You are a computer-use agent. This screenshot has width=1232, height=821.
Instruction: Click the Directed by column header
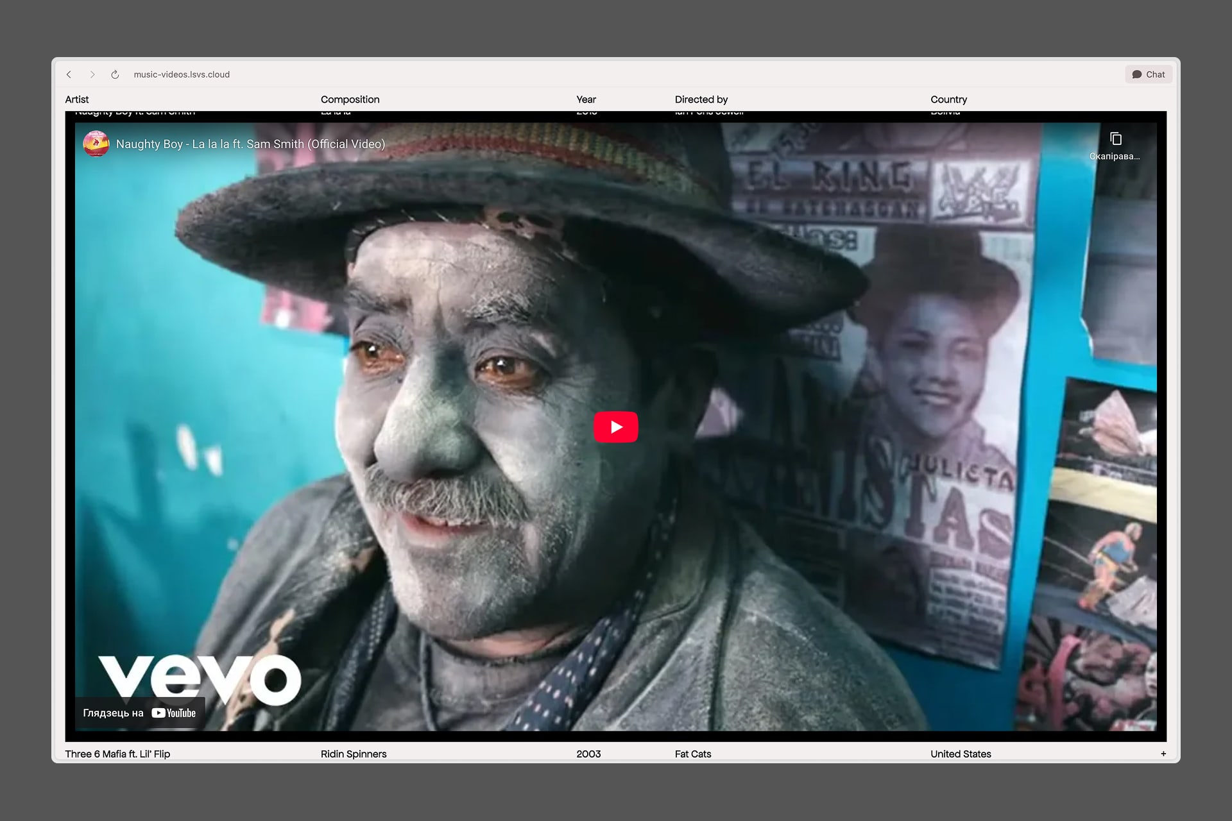click(701, 99)
